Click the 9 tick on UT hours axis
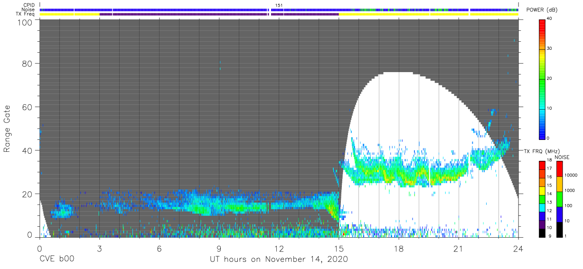 [219, 249]
